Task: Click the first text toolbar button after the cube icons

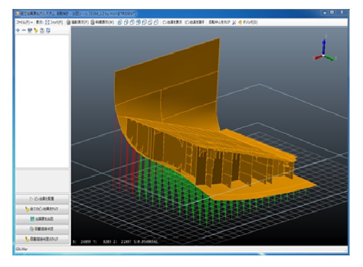Action: (x=172, y=22)
